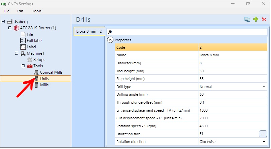Click the CNC app icon in title bar

pyautogui.click(x=3, y=4)
